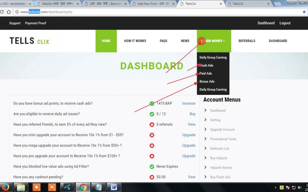This screenshot has width=308, height=192.
Task: Choose Bonus Ads in the Earn Money menu
Action: tap(207, 81)
